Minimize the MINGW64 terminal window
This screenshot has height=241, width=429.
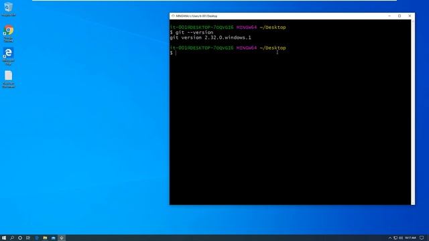(389, 16)
